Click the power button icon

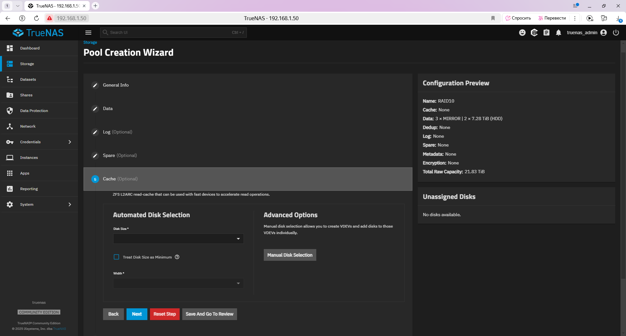point(616,33)
